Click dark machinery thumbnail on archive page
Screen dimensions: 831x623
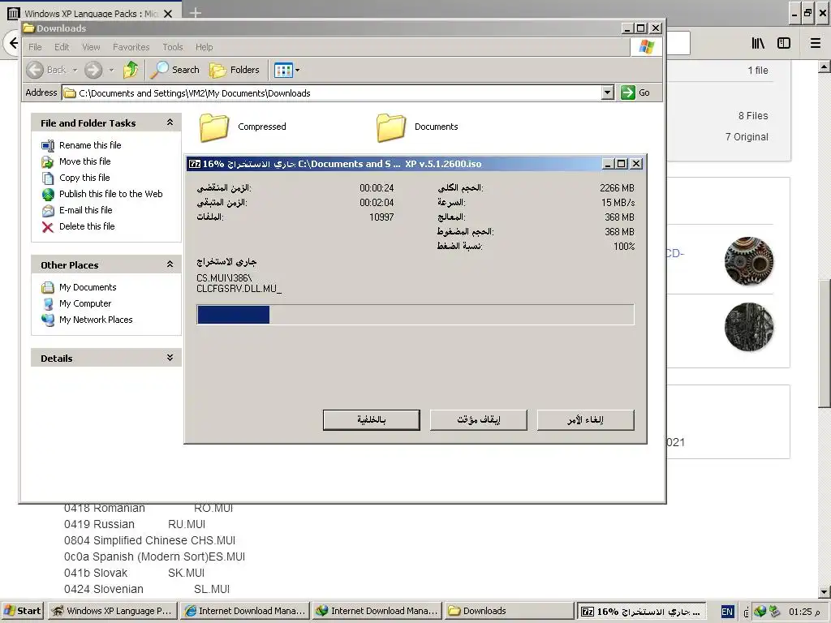pyautogui.click(x=749, y=327)
